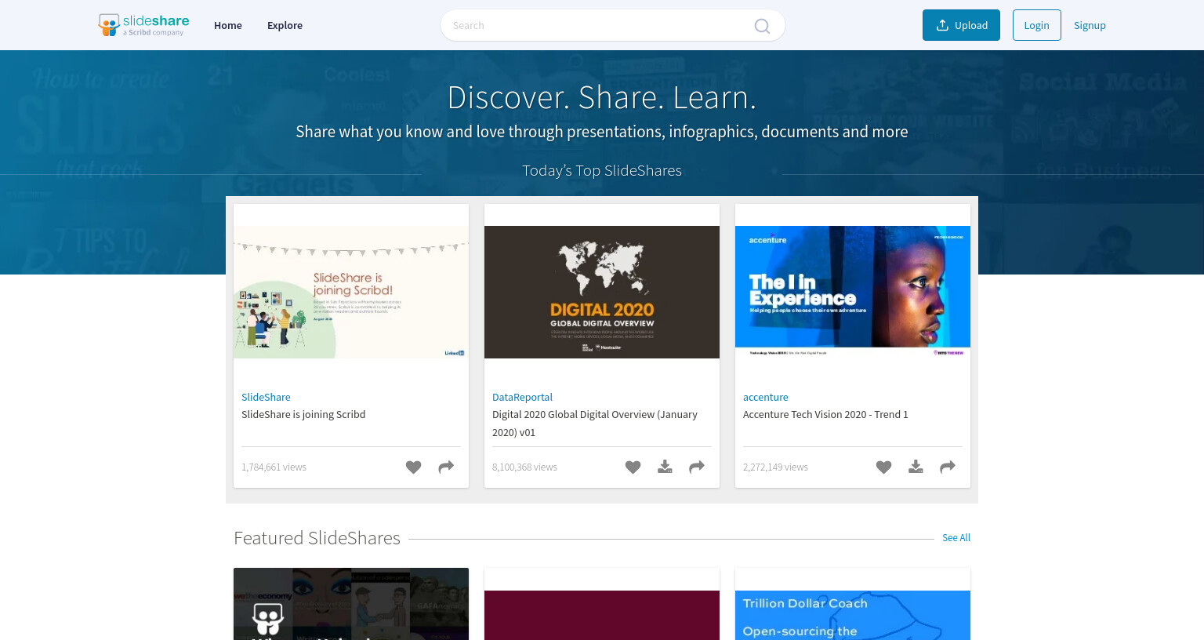Like the Digital 2020 Global Digital Overview card

pyautogui.click(x=633, y=467)
